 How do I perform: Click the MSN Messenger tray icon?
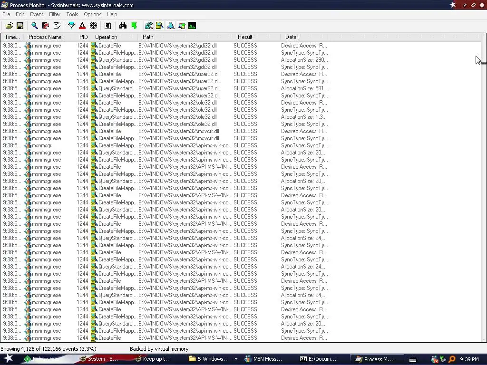click(435, 359)
